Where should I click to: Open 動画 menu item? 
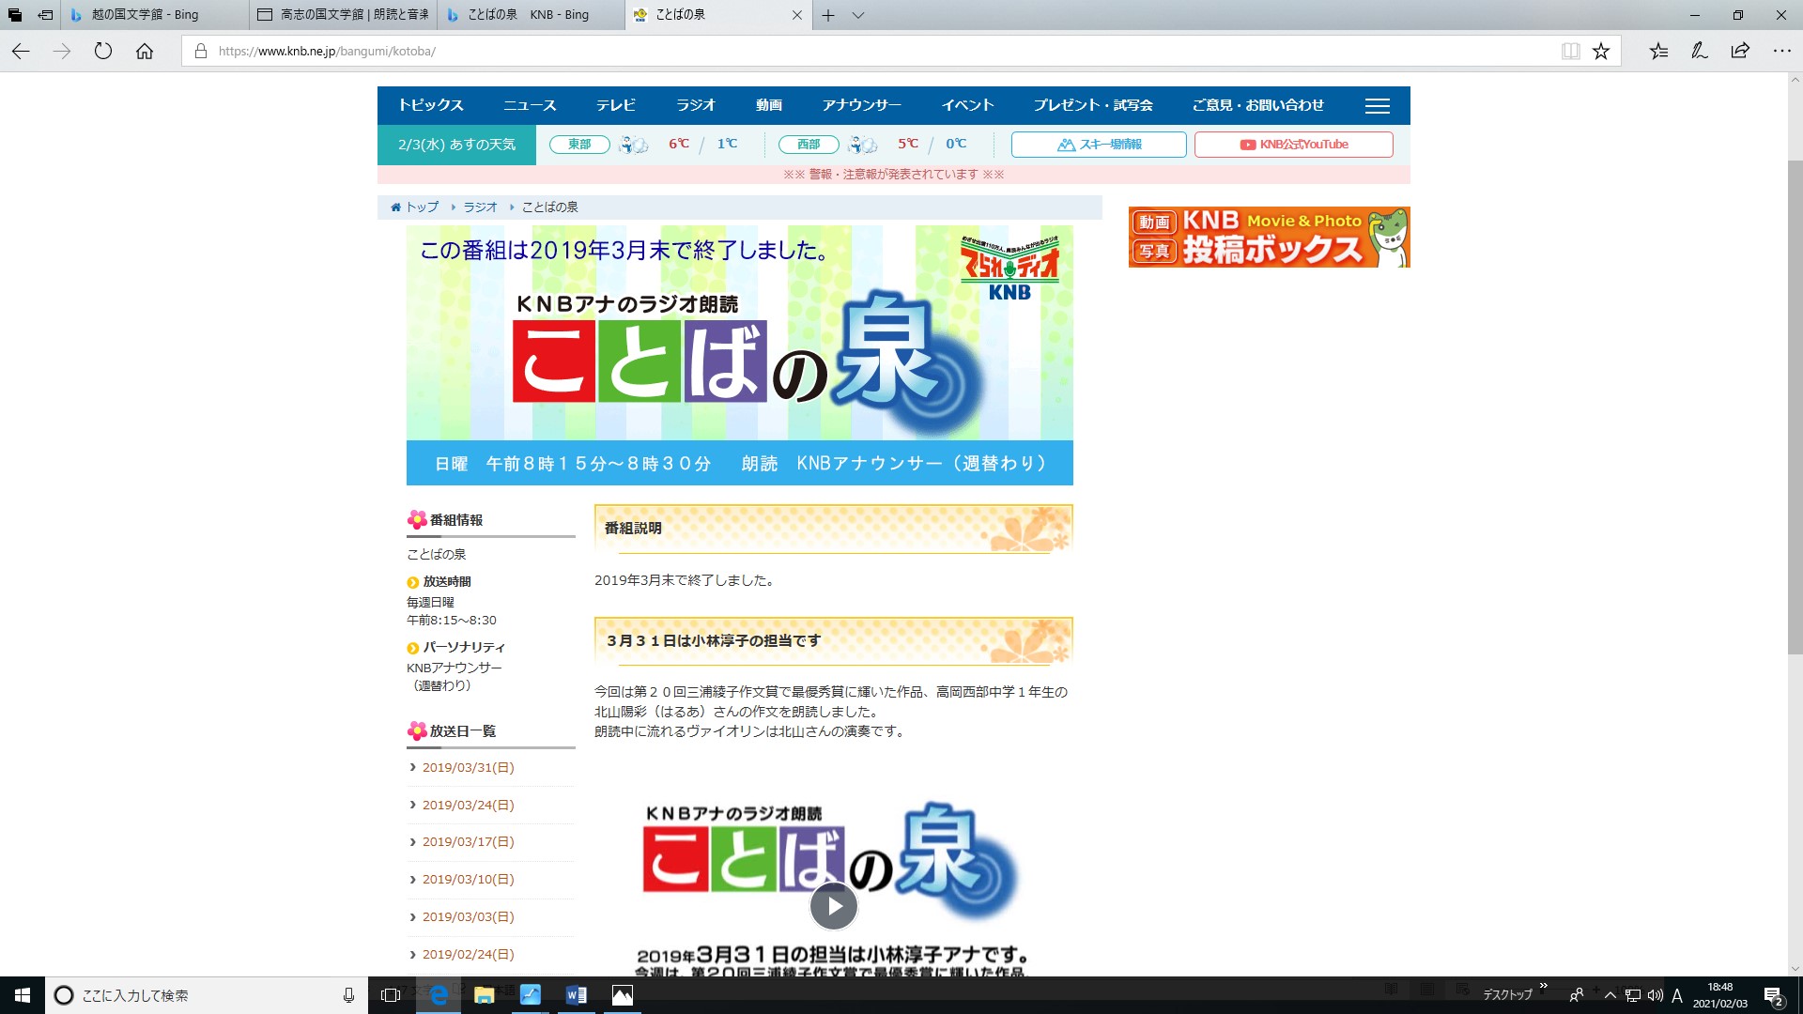point(769,105)
